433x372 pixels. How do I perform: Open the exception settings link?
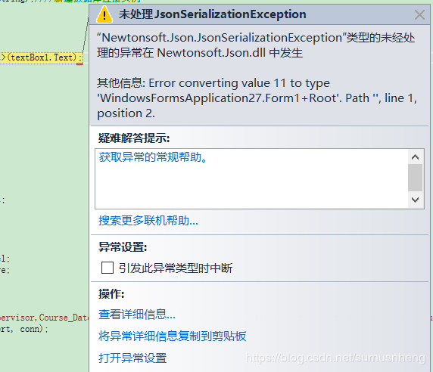[132, 358]
